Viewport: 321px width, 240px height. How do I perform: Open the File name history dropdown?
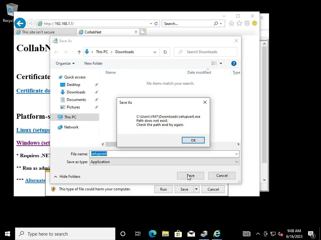coord(236,154)
